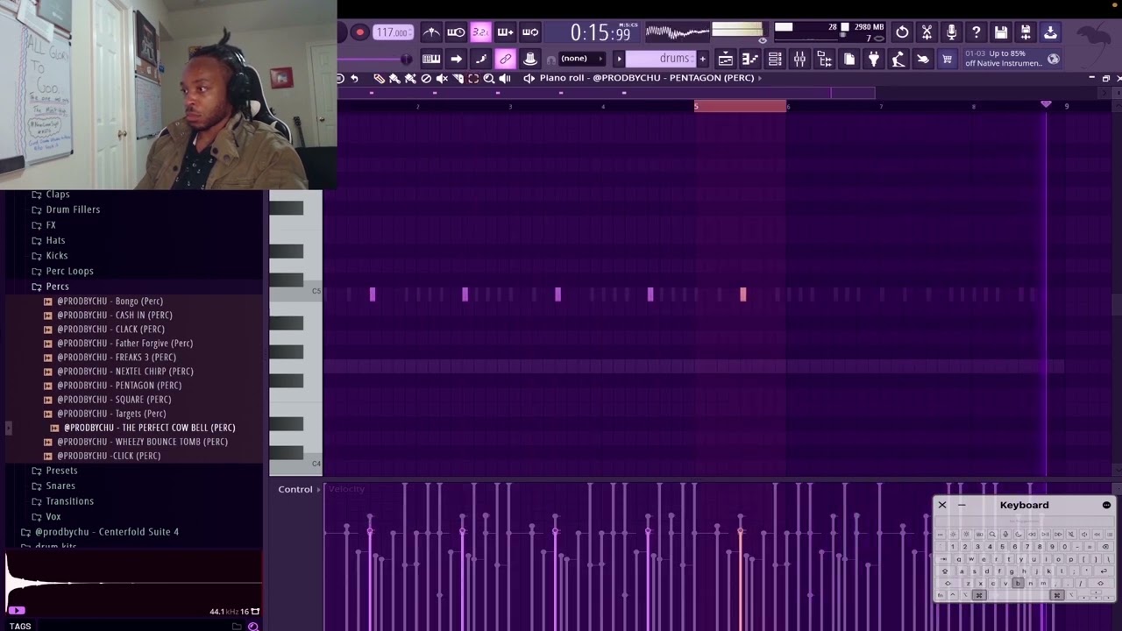Click the b key on the Keyboard viewer
1122x631 pixels.
1018,583
